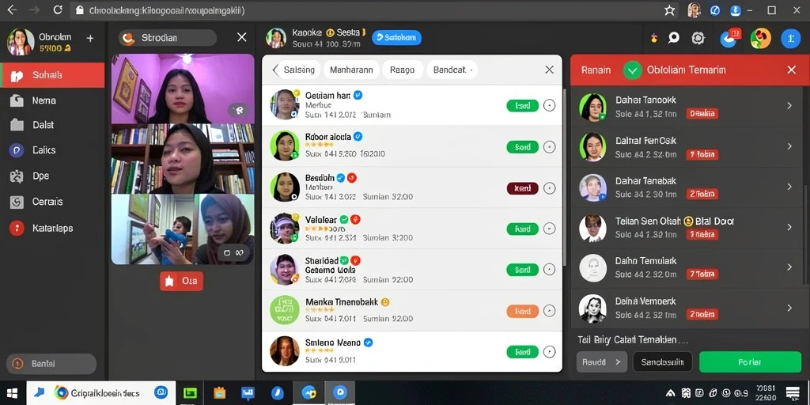This screenshot has height=405, width=810.
Task: Select the radio circle on Besdbim row
Action: point(550,188)
